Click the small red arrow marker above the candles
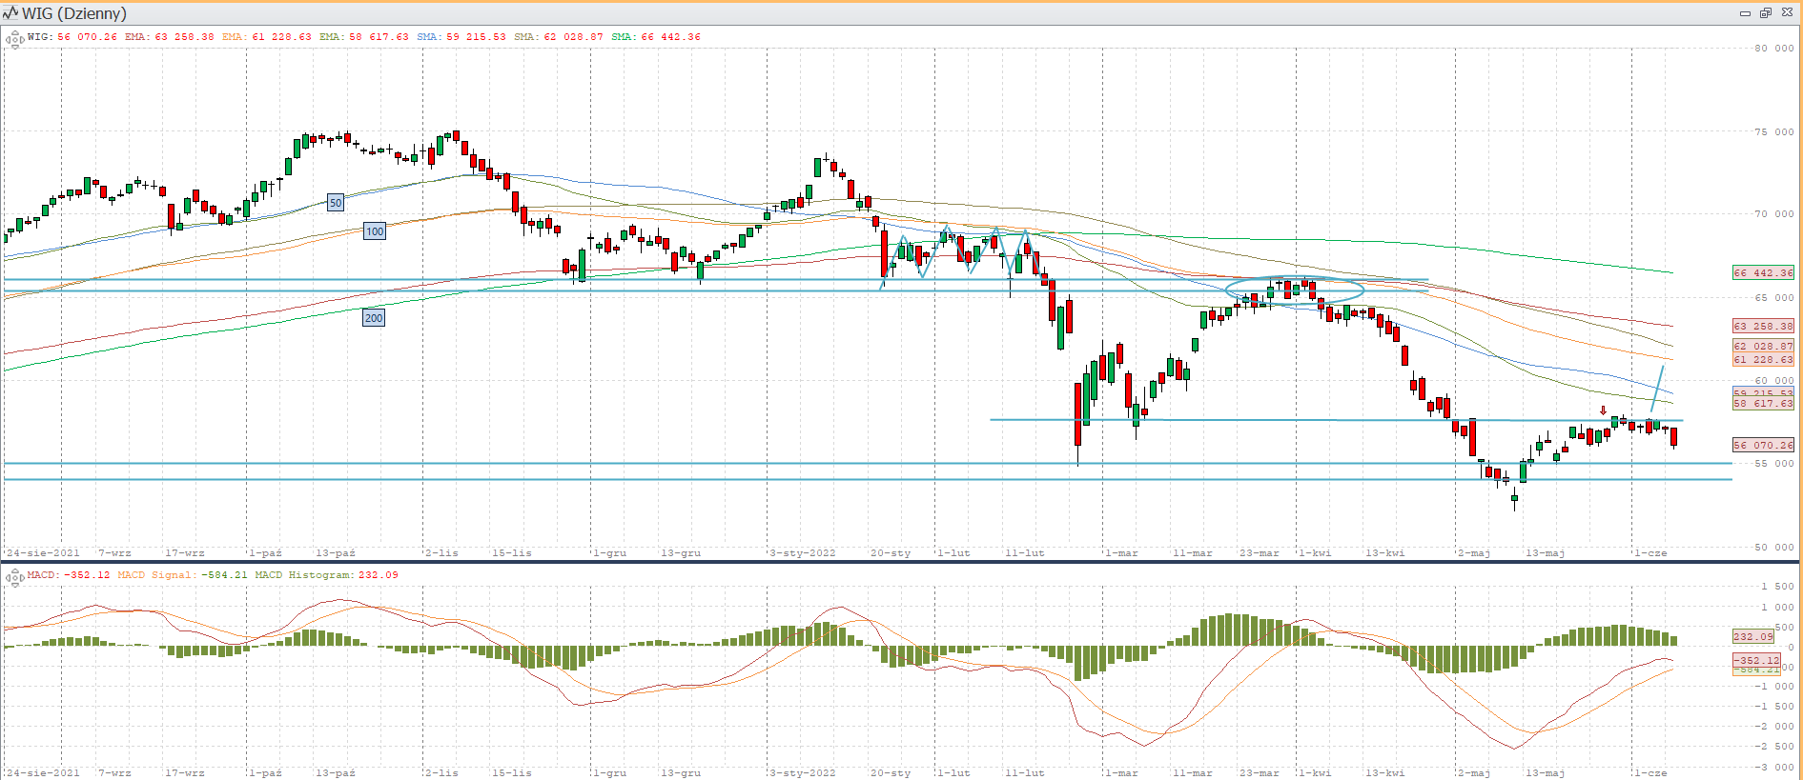This screenshot has width=1803, height=780. point(1603,411)
